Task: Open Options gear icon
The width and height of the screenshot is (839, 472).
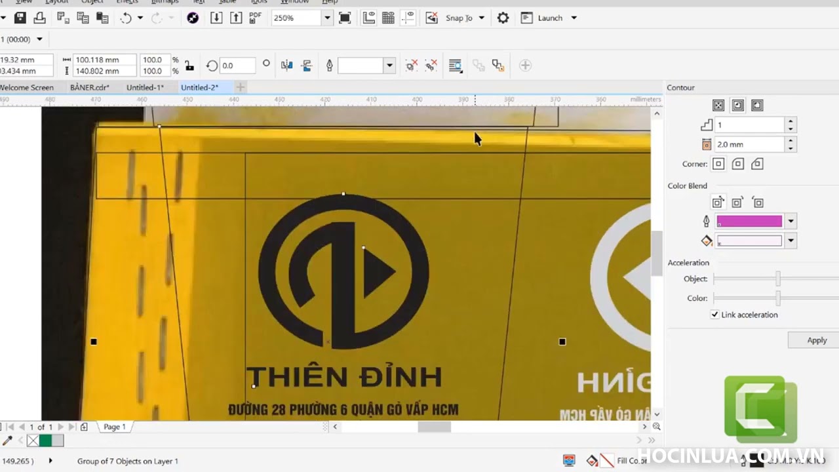Action: 503,18
